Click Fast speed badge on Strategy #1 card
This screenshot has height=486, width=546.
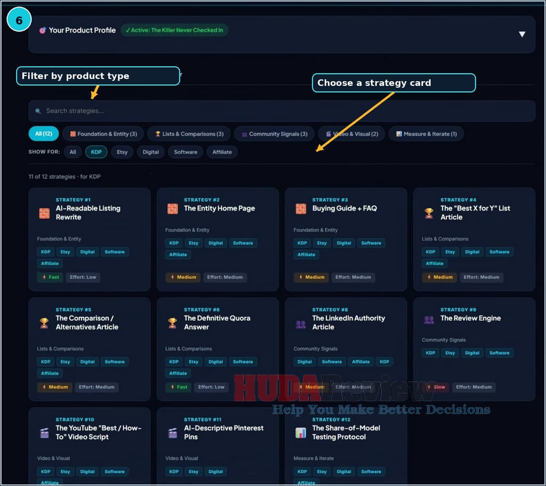pos(50,277)
